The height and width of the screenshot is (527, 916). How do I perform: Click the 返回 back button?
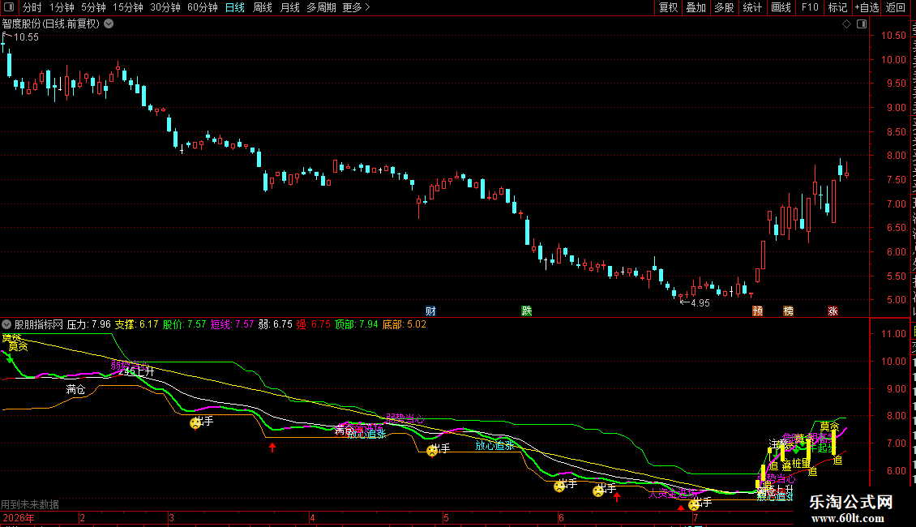tap(896, 7)
